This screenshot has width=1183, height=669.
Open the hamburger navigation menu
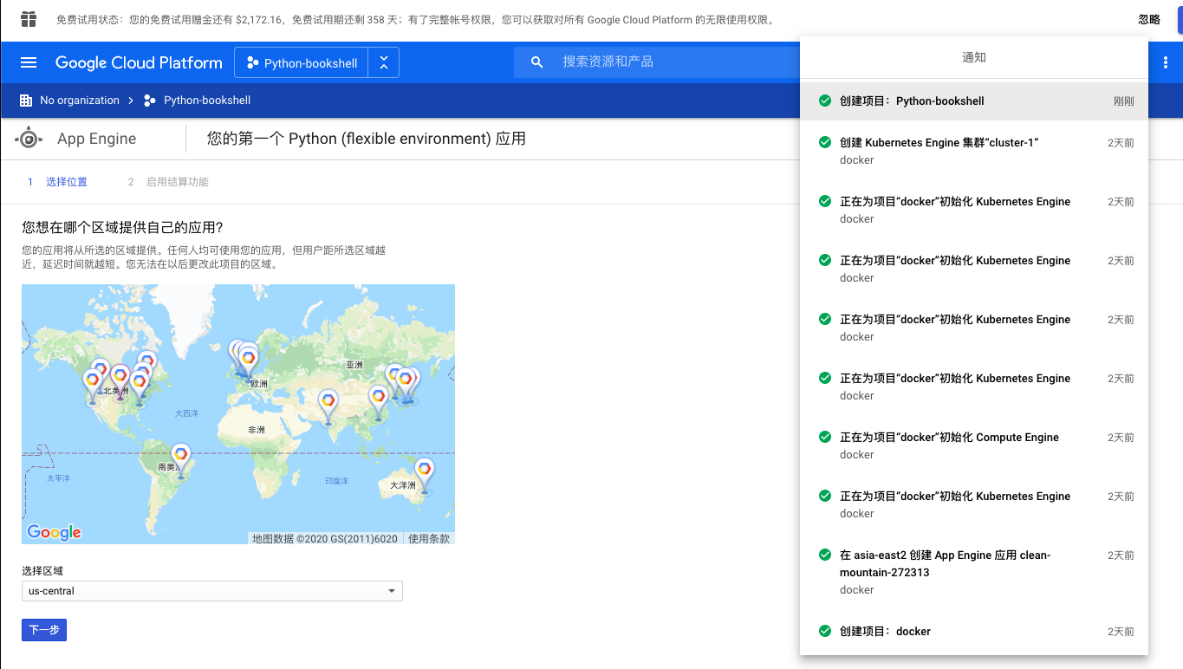(29, 62)
